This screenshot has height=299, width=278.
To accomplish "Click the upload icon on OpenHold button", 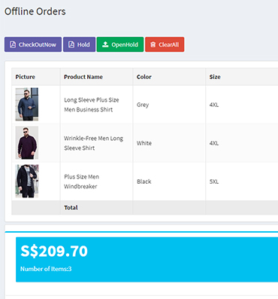I will point(105,44).
